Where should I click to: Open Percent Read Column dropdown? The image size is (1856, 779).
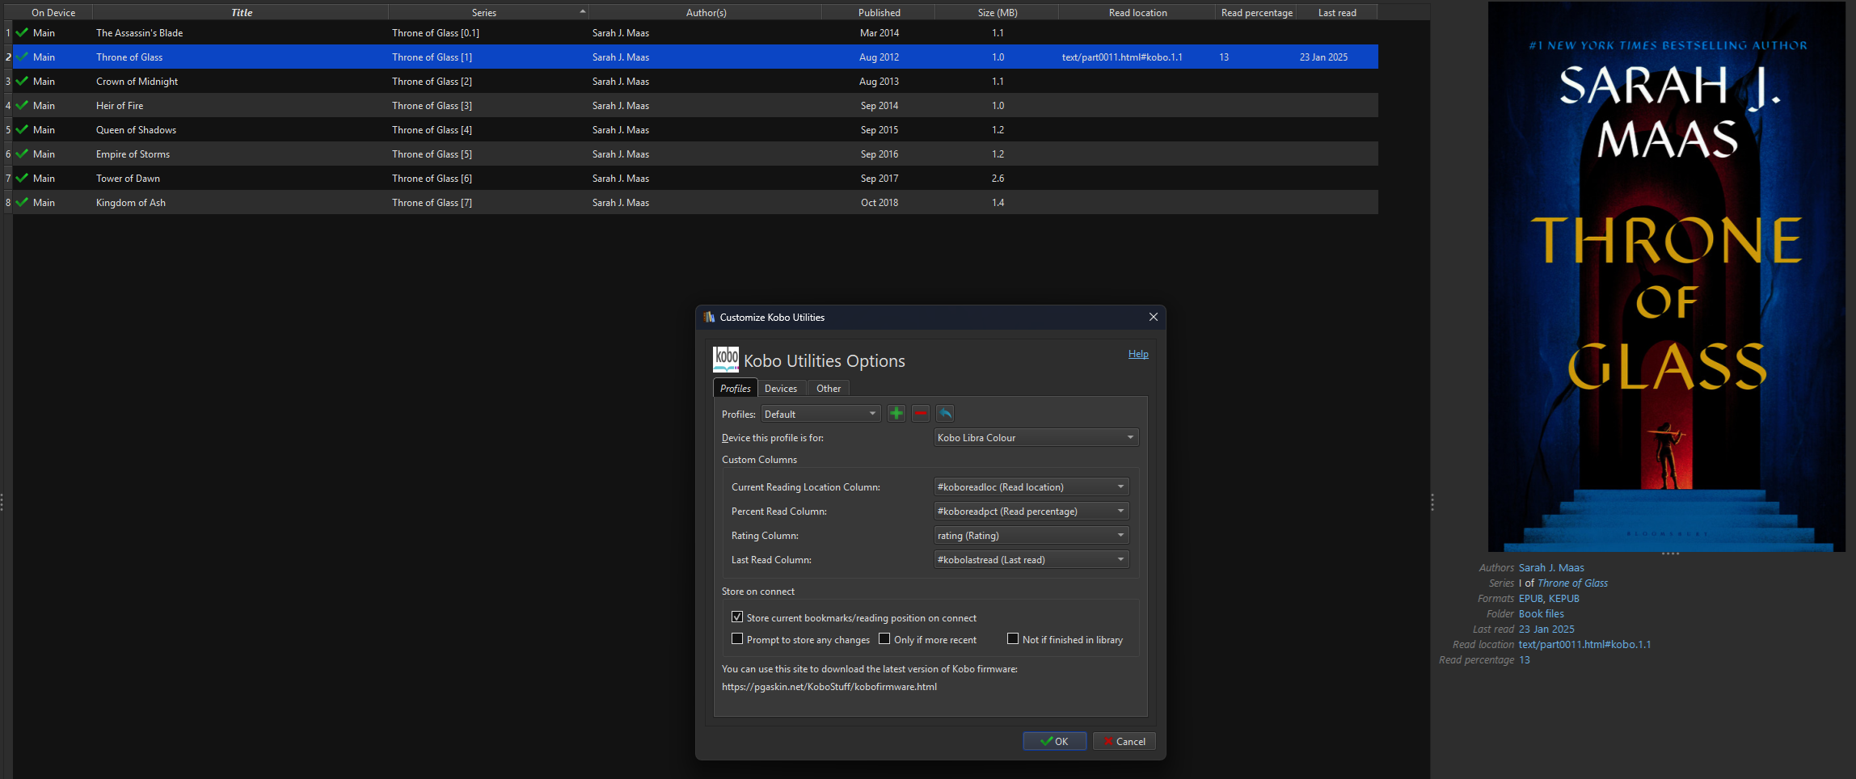pyautogui.click(x=1031, y=512)
